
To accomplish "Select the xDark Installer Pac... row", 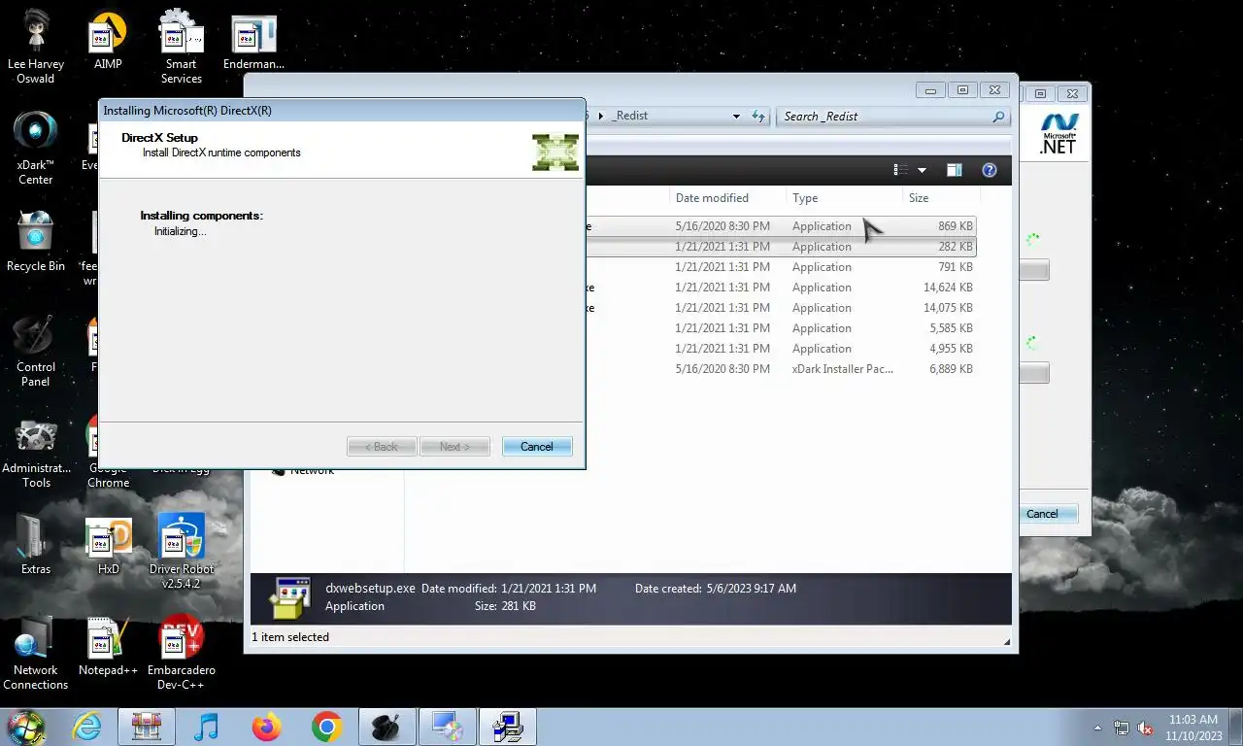I will coord(780,369).
